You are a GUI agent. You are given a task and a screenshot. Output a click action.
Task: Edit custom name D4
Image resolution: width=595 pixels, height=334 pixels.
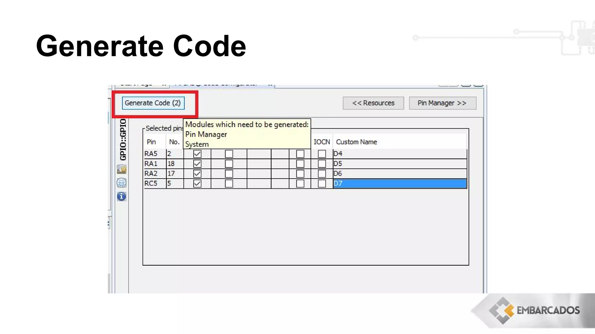[x=400, y=154]
